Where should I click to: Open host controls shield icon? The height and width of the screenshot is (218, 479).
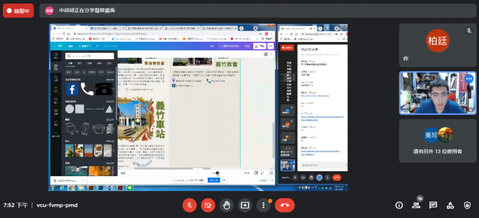[x=467, y=205]
